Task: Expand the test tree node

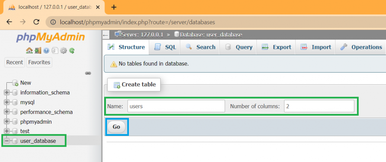Action: (x=7, y=131)
